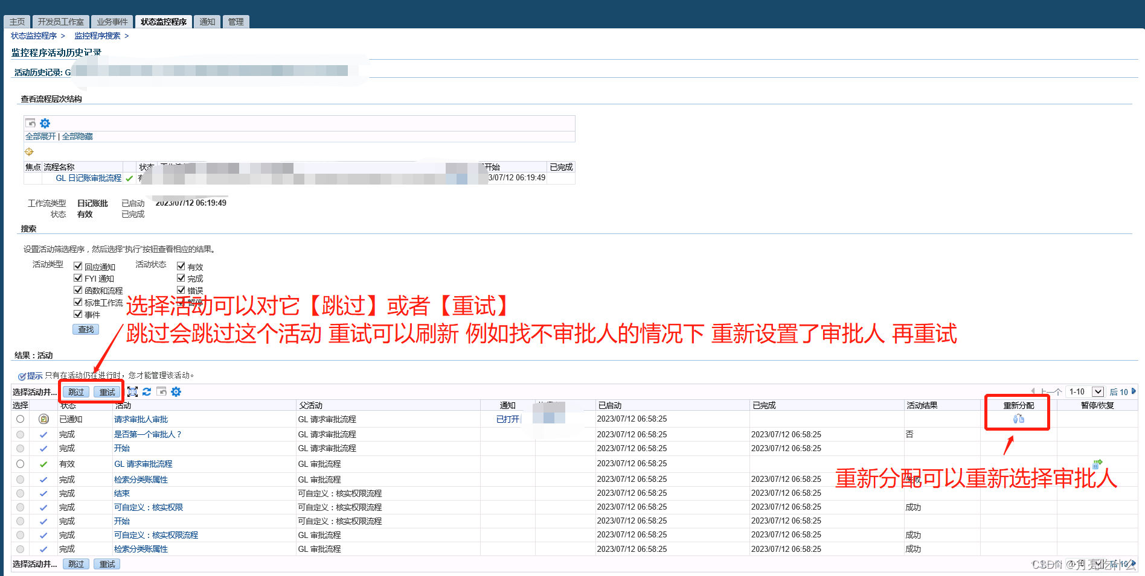Click 已启动 column header
This screenshot has height=576, width=1145.
tap(610, 405)
